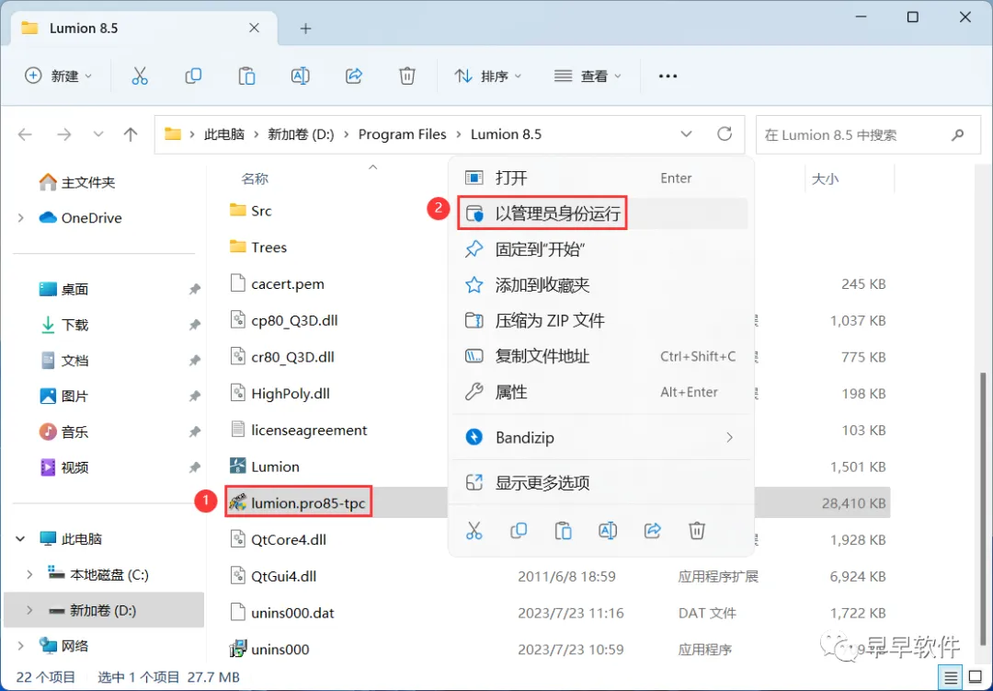Select the Src folder
This screenshot has width=993, height=691.
coord(250,211)
